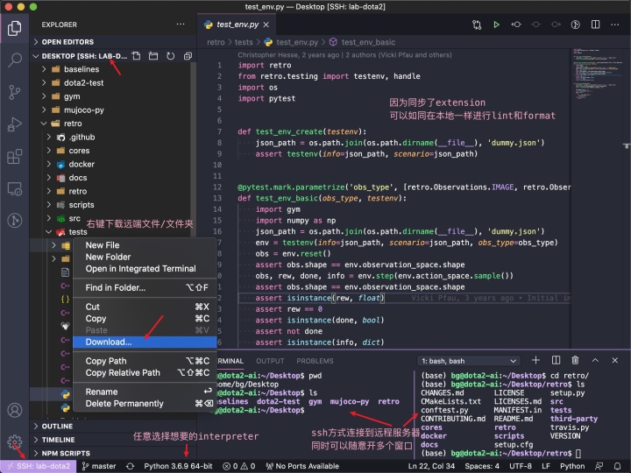The height and width of the screenshot is (473, 631).
Task: Click the Spaces: 4 indentation setting
Action: click(482, 466)
